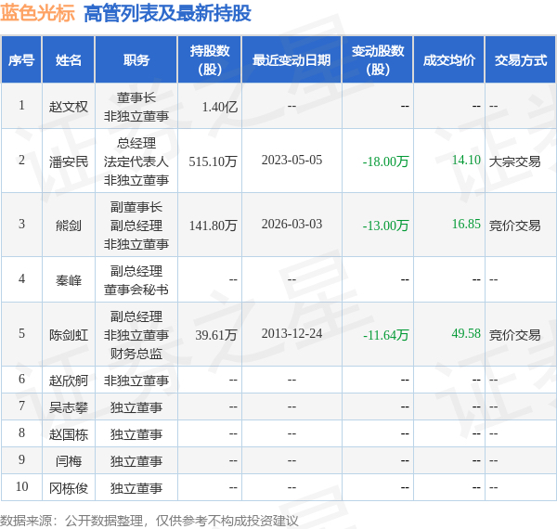Click the 最近变动日期 column header
The width and height of the screenshot is (557, 529).
pyautogui.click(x=291, y=60)
